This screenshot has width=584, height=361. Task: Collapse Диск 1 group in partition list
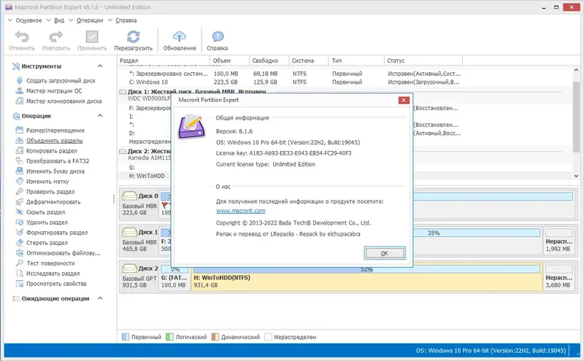(123, 92)
